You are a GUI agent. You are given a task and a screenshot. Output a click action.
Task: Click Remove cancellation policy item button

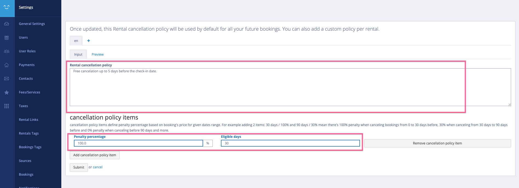437,143
